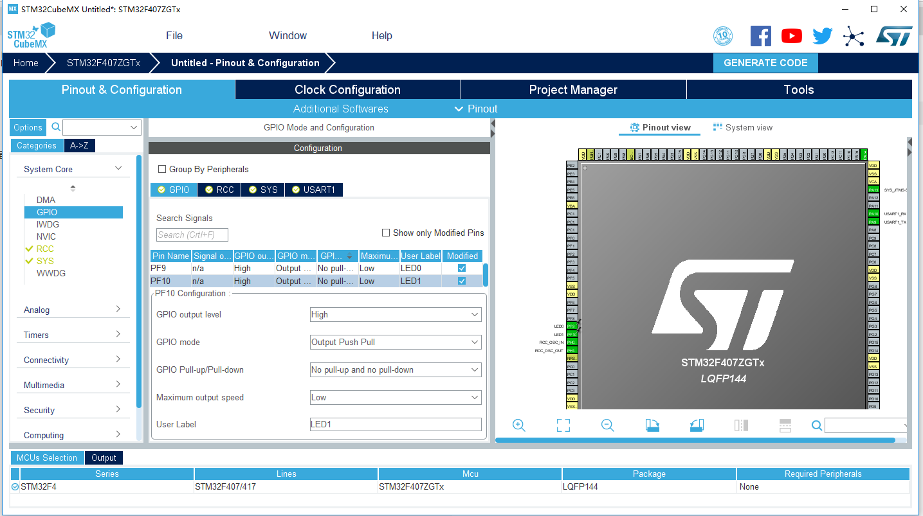923x516 pixels.
Task: Select the SYS configuration tab
Action: point(263,190)
